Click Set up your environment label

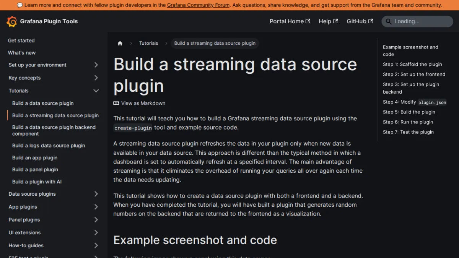37,65
